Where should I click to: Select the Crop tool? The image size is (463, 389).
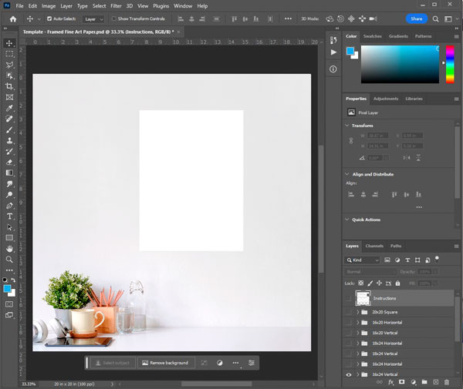tap(9, 86)
